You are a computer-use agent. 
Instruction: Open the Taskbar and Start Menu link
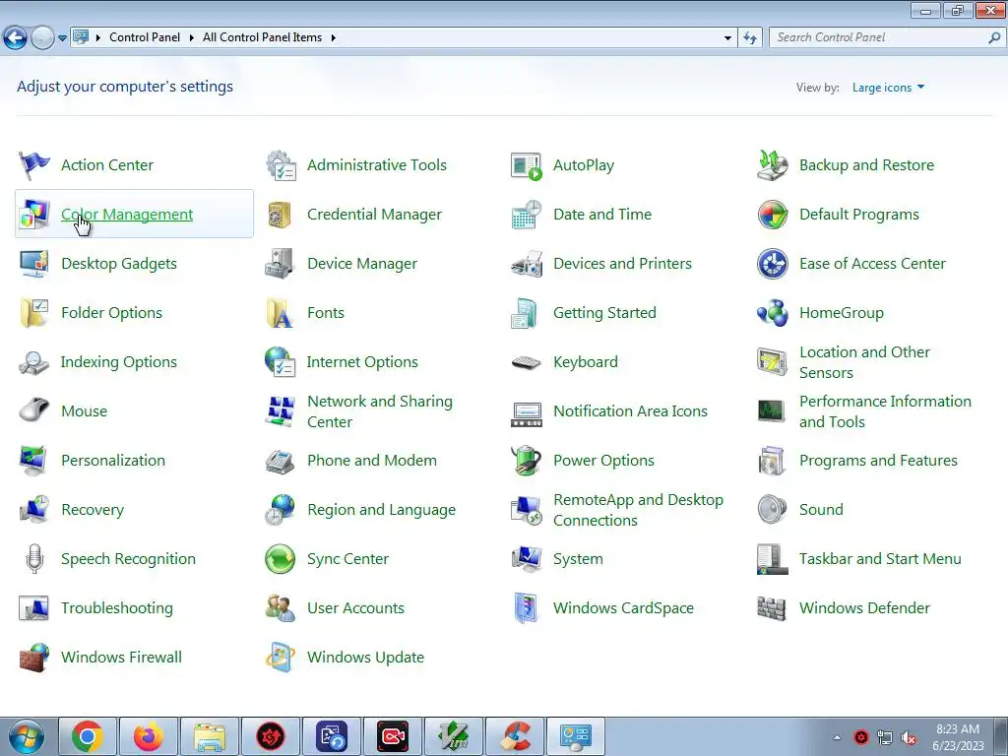(880, 559)
